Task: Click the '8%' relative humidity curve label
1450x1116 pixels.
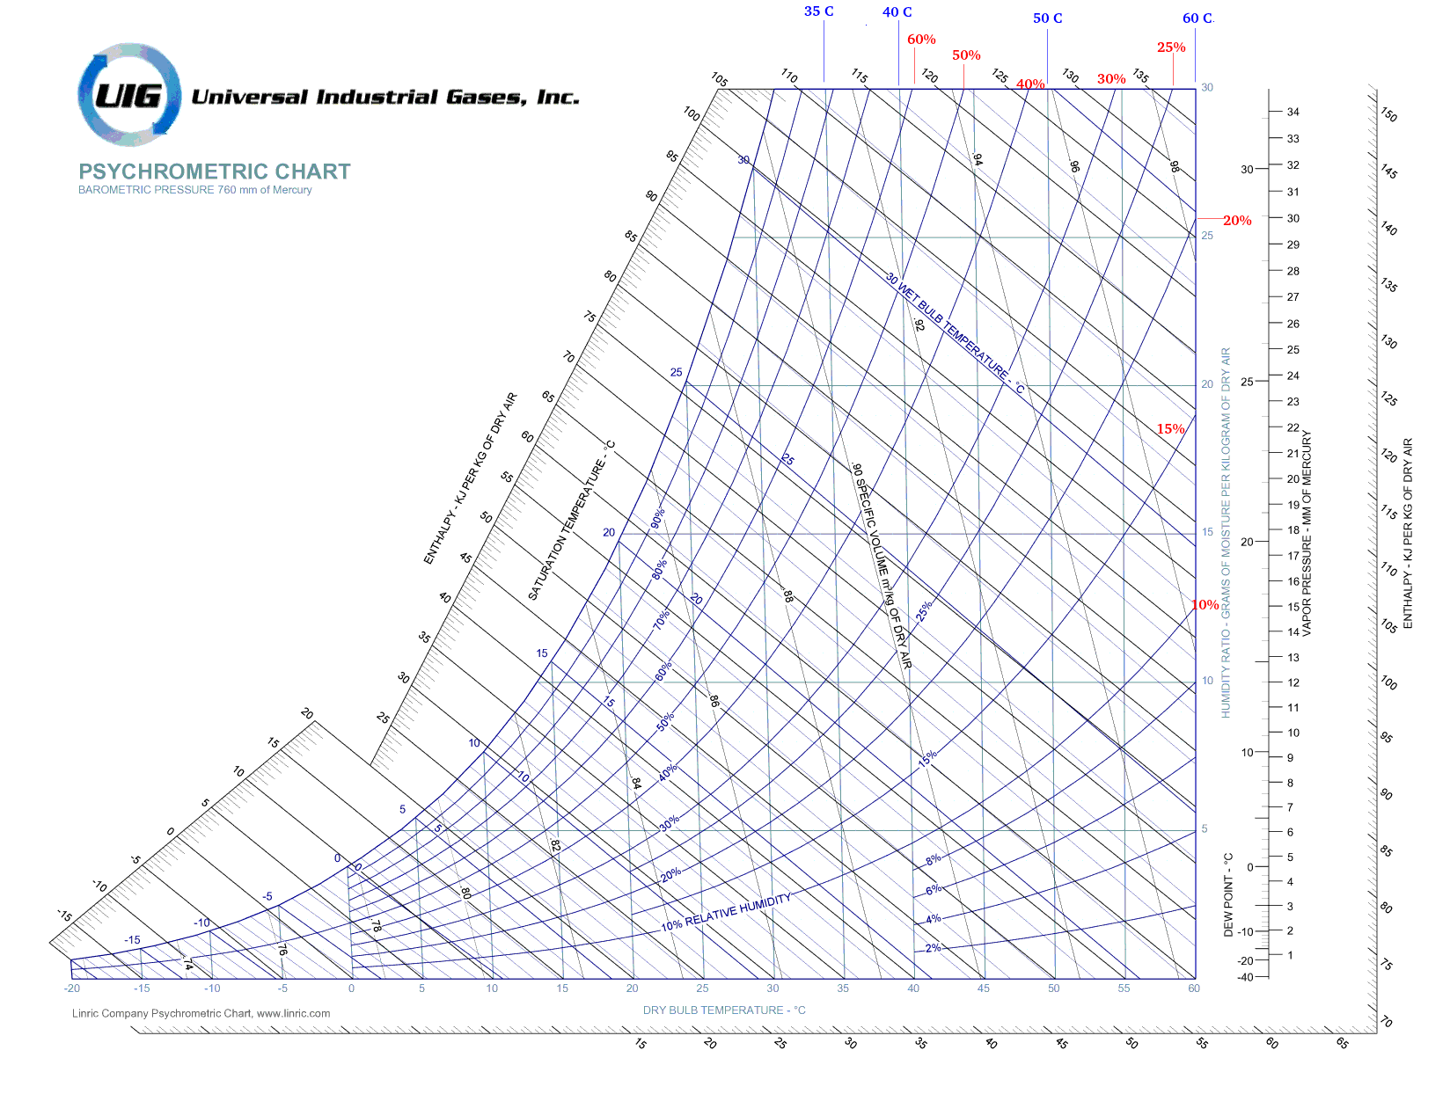Action: [934, 859]
